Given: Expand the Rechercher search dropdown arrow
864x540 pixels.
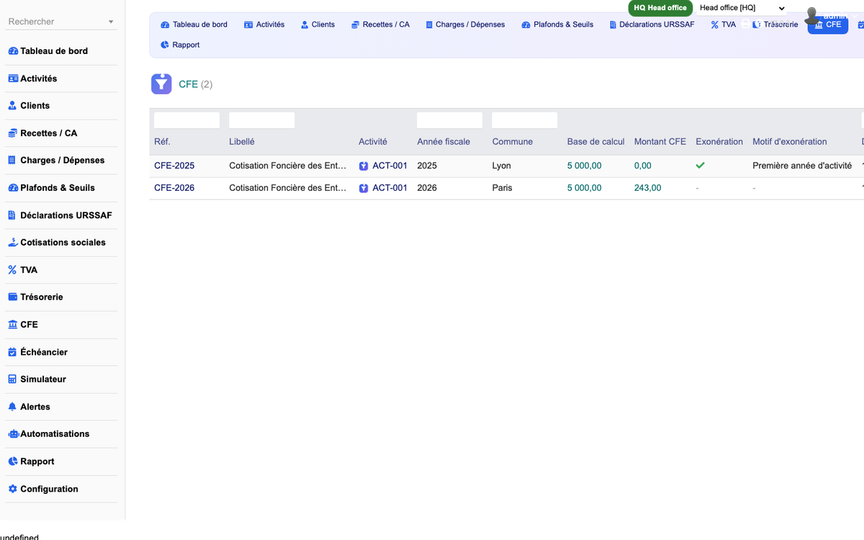Looking at the screenshot, I should pos(111,22).
